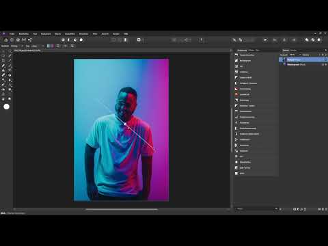
Task: Click the add adjustment icon below Layers panel
Action: point(298,209)
